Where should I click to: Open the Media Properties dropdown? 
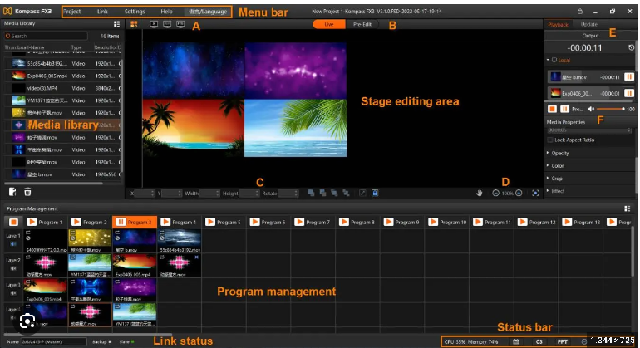589,130
